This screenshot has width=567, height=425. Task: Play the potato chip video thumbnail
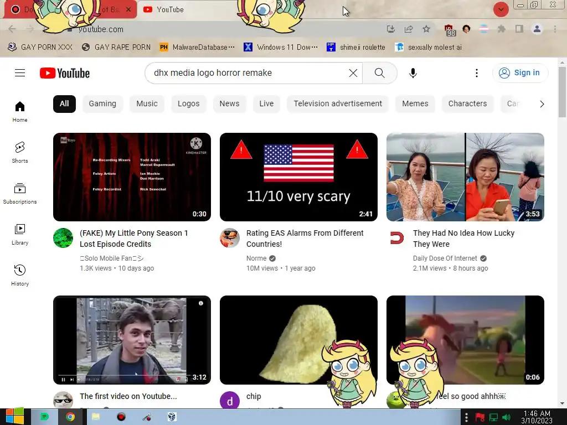pos(298,340)
